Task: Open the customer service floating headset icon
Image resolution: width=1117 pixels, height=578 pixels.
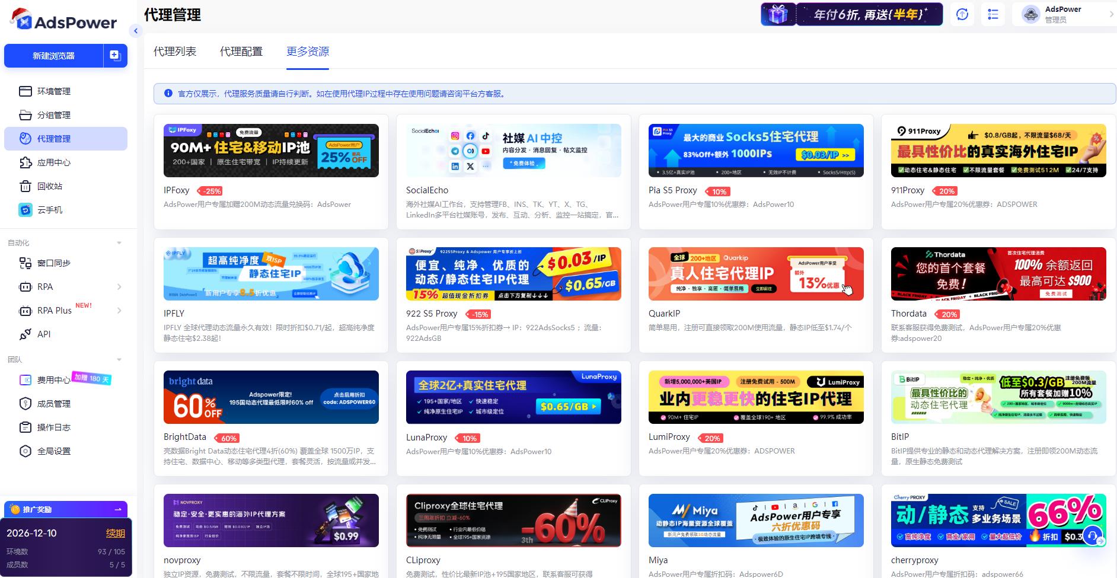Action: tap(1093, 535)
